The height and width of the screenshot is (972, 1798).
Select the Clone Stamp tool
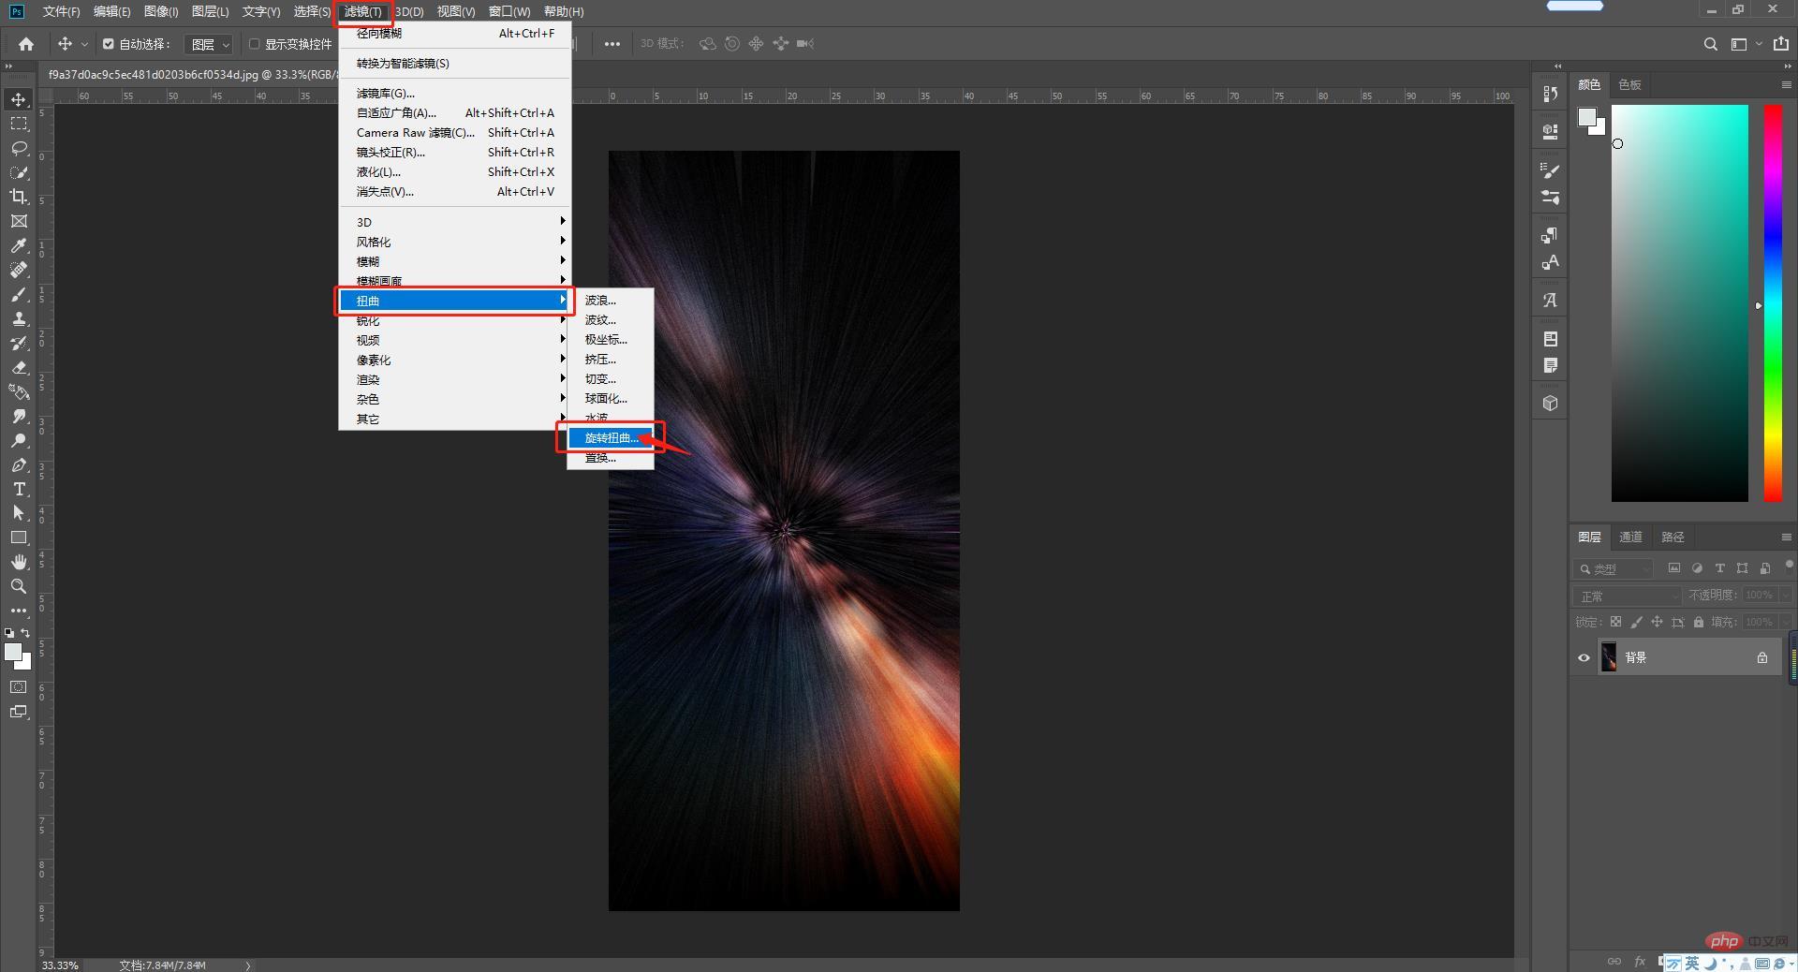[19, 318]
